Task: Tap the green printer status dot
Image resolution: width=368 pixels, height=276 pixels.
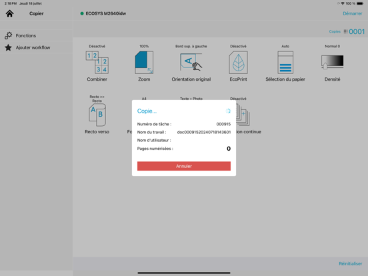Action: [x=82, y=13]
